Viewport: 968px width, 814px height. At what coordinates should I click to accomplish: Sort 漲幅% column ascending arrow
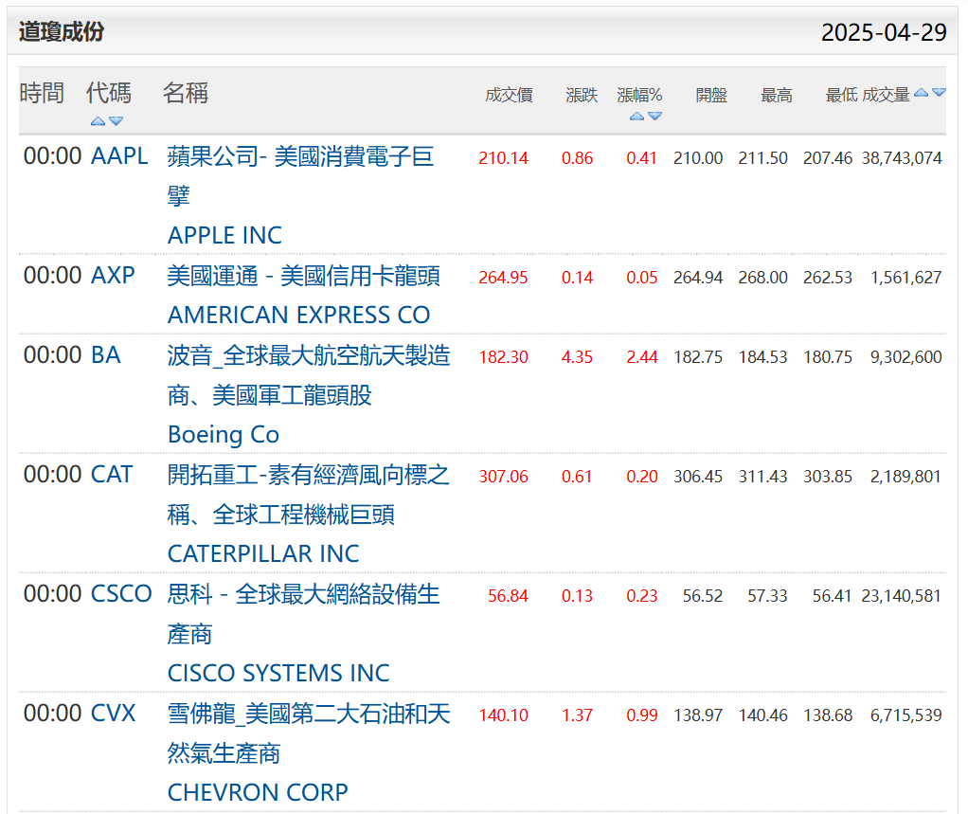(x=637, y=117)
